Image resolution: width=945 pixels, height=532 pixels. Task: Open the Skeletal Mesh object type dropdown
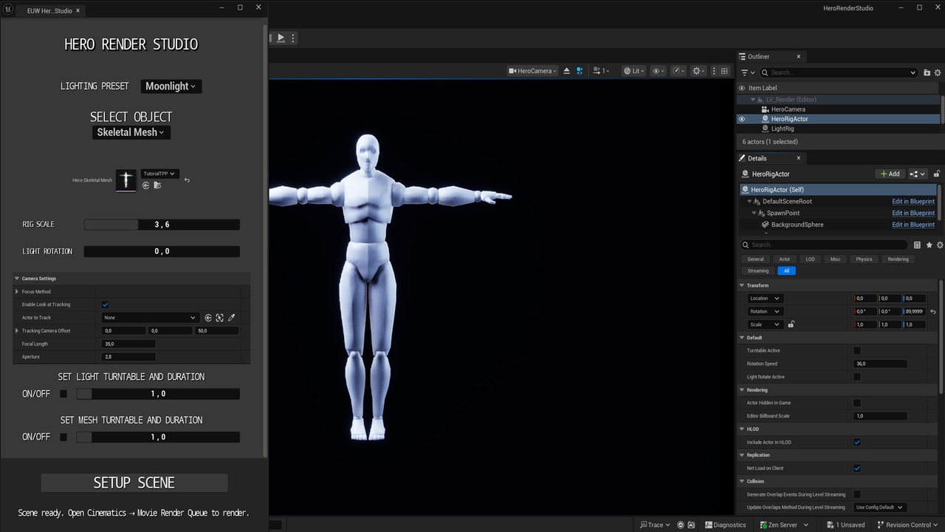131,132
